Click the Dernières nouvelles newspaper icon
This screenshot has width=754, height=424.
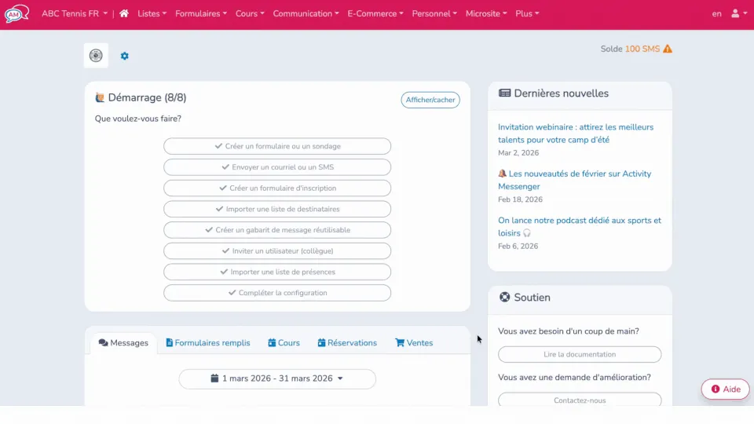(504, 93)
